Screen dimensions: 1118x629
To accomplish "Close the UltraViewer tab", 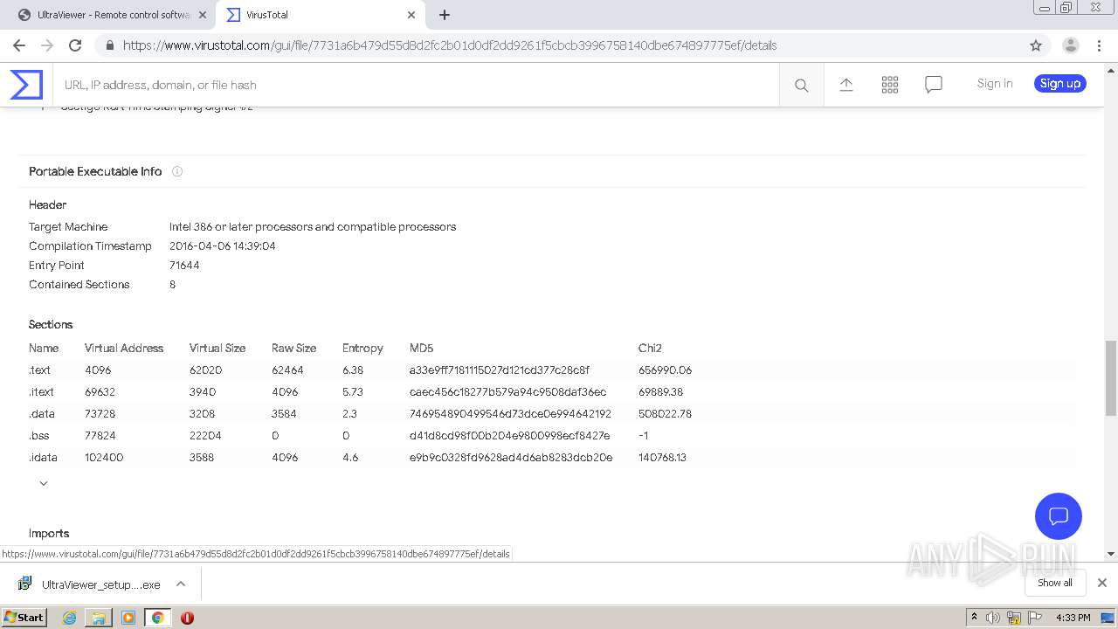I will [x=203, y=15].
